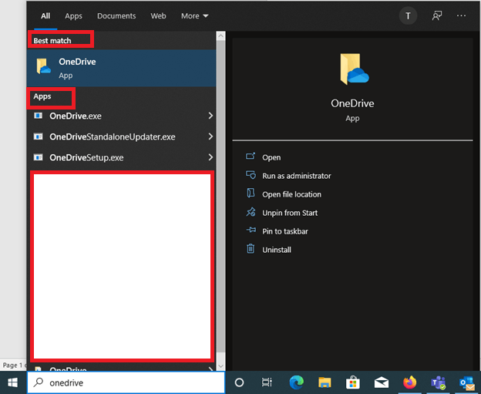Click the large OneDrive icon in preview pane

354,69
